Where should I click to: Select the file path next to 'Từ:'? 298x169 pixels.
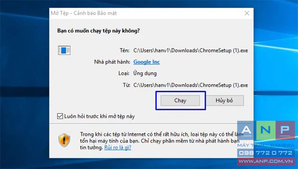(191, 85)
